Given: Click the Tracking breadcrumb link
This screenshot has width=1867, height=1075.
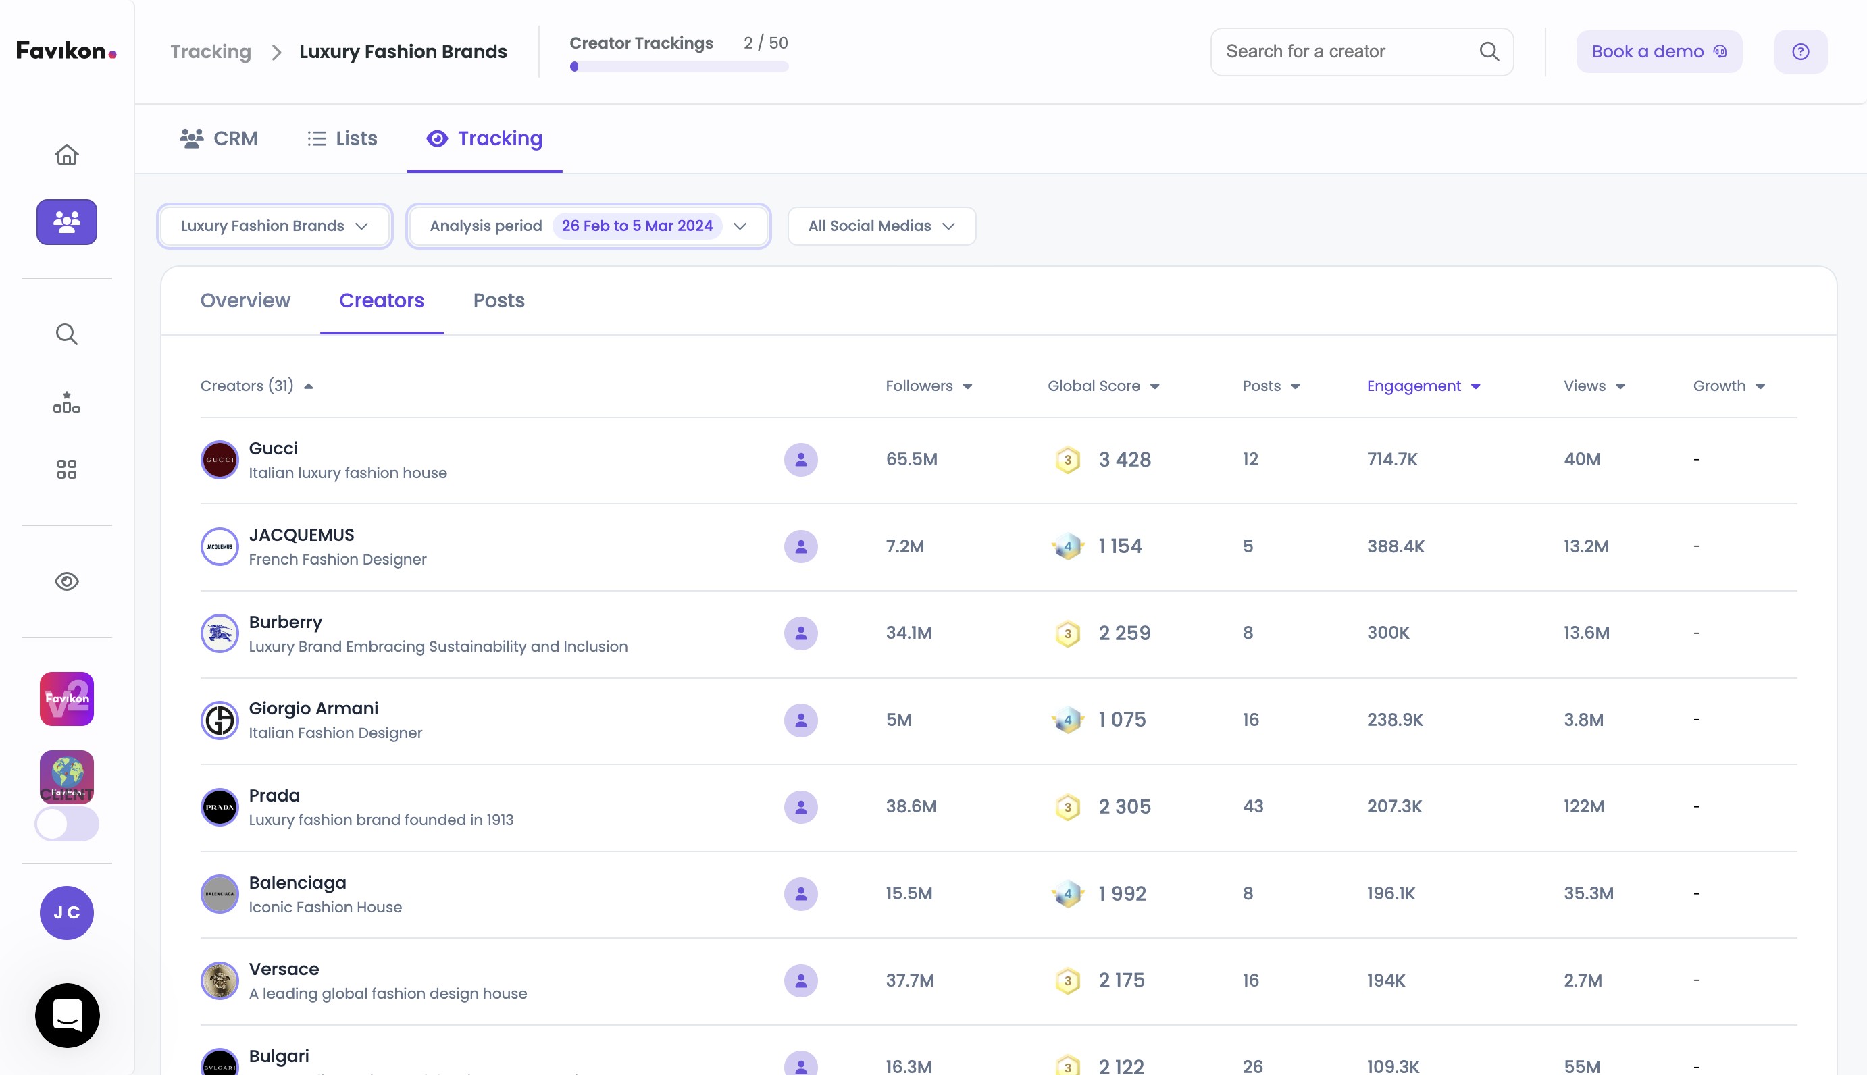Looking at the screenshot, I should click(211, 52).
